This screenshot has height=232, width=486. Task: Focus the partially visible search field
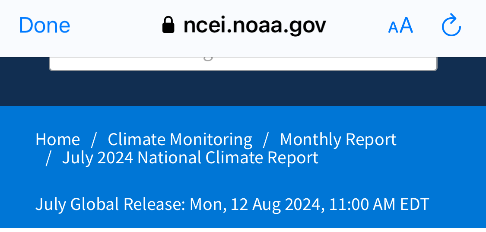pyautogui.click(x=243, y=64)
